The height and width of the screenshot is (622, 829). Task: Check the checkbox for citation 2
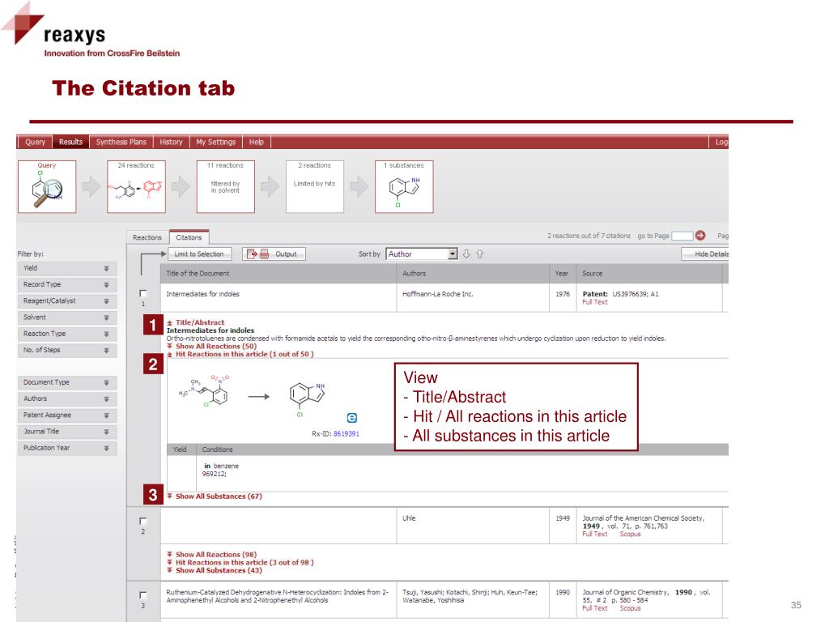click(142, 521)
